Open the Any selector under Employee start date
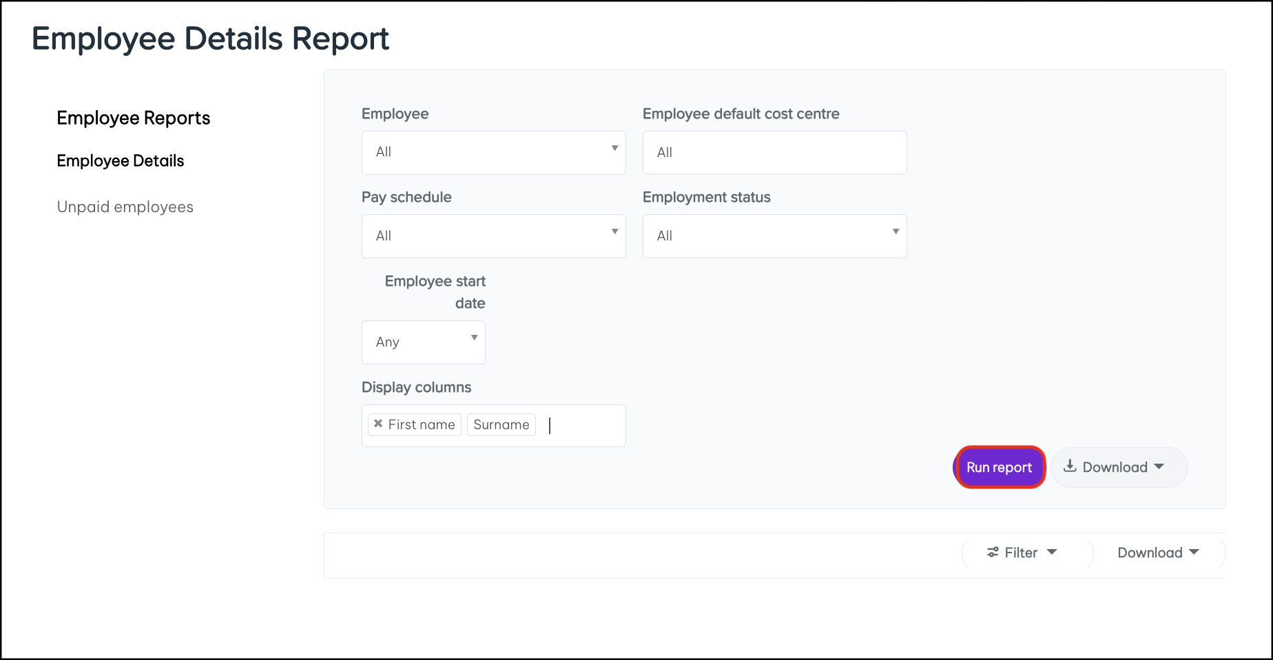The width and height of the screenshot is (1273, 660). 423,342
